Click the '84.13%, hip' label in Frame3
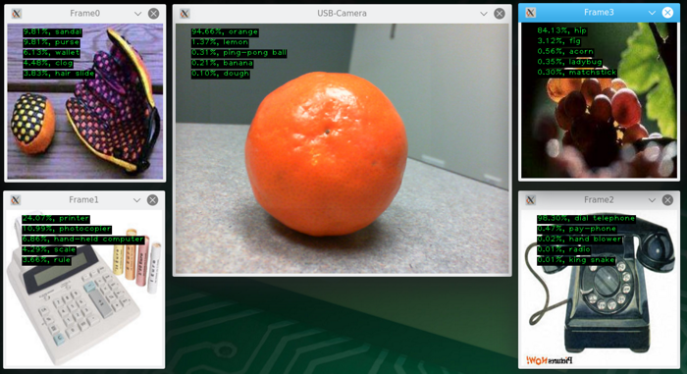The height and width of the screenshot is (374, 687). (x=562, y=30)
